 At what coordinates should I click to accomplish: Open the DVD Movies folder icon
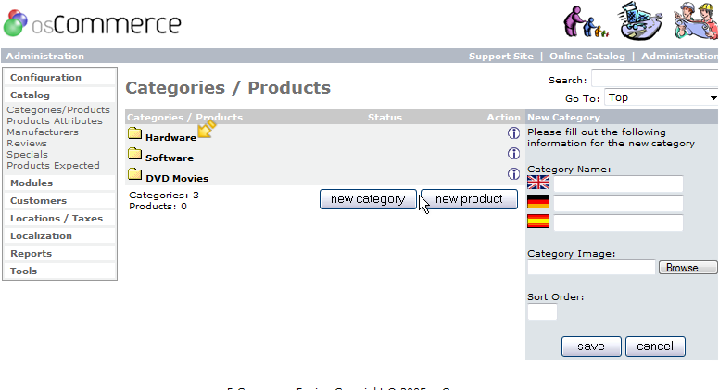click(x=135, y=174)
